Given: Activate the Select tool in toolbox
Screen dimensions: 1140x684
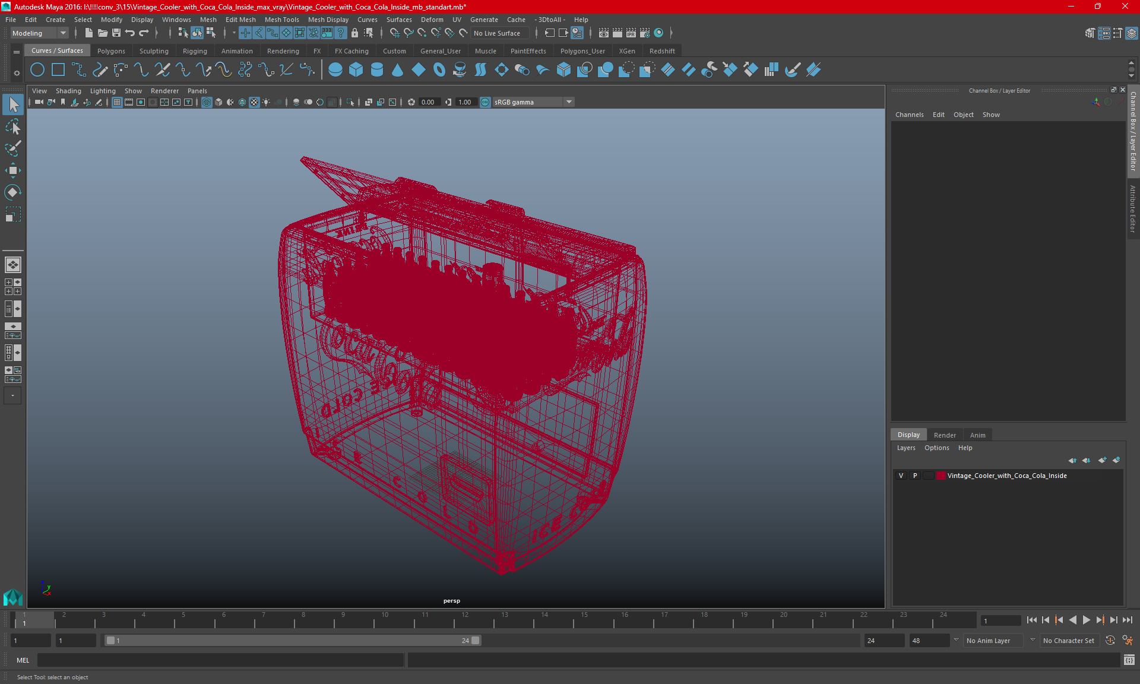Looking at the screenshot, I should [13, 105].
